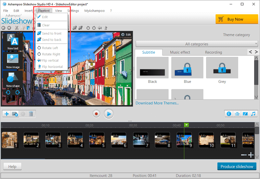
Task: Start recording with the red record button
Action: [96, 114]
